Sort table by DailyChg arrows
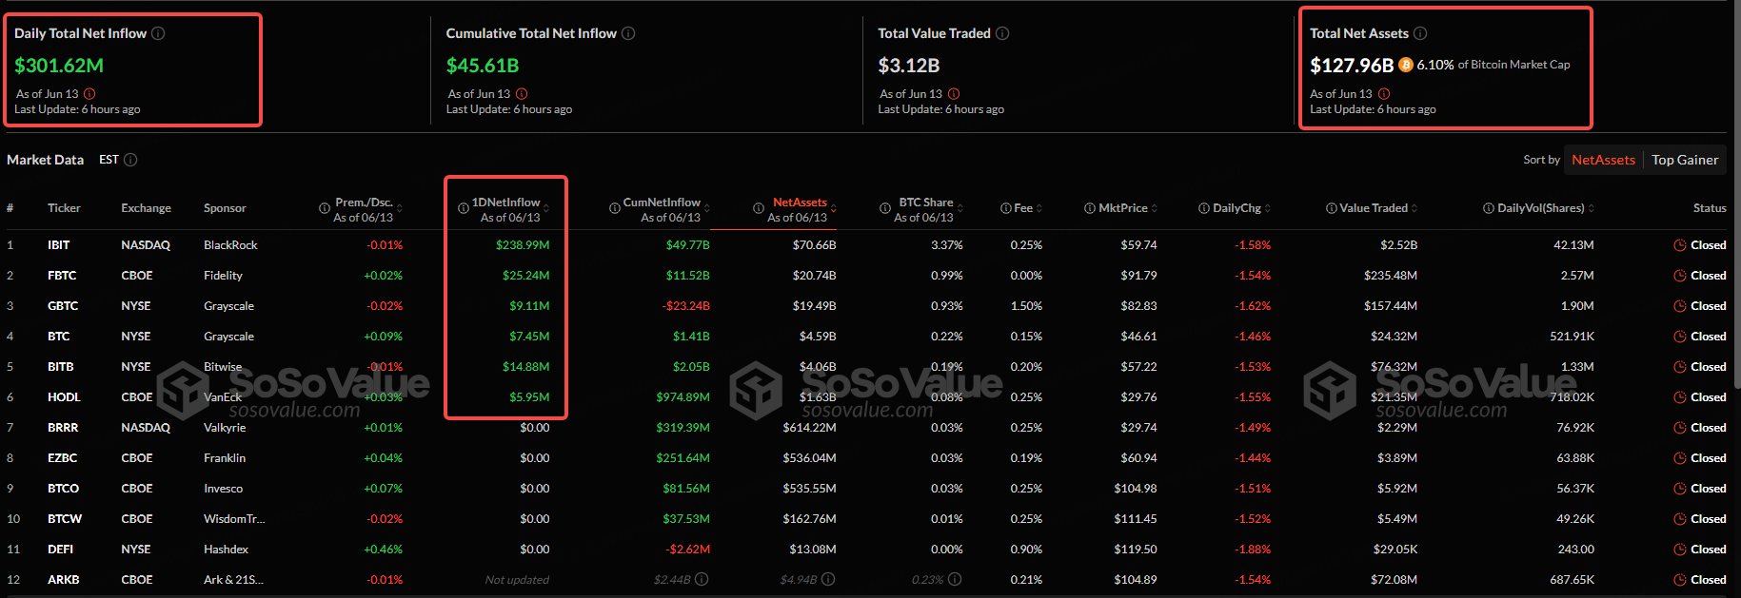The image size is (1741, 598). 1268,208
